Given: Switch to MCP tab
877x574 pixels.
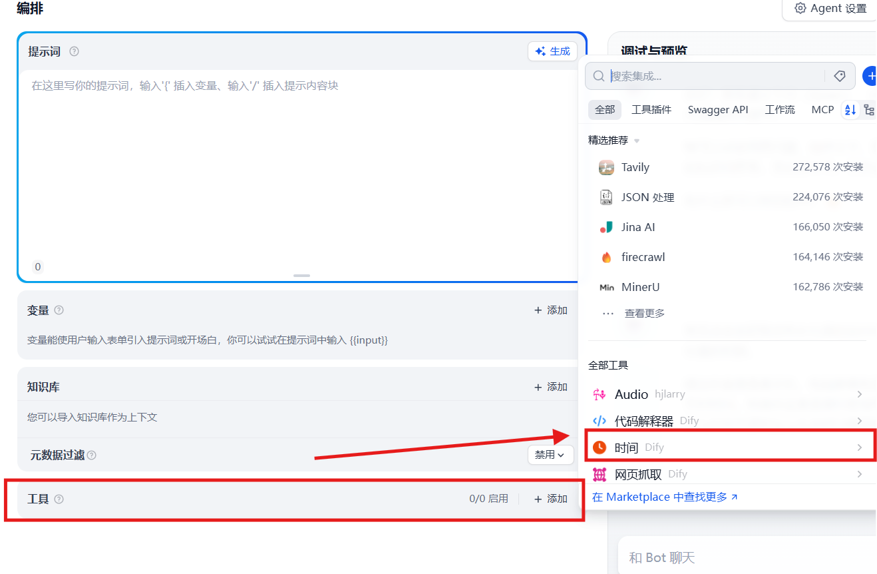Looking at the screenshot, I should pos(822,110).
